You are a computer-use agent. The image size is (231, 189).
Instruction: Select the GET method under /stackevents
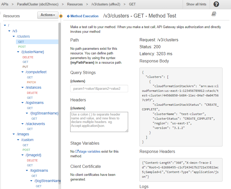[30, 129]
